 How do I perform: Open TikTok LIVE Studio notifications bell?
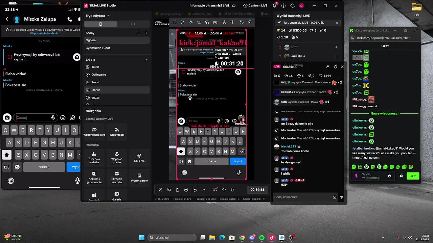(274, 6)
